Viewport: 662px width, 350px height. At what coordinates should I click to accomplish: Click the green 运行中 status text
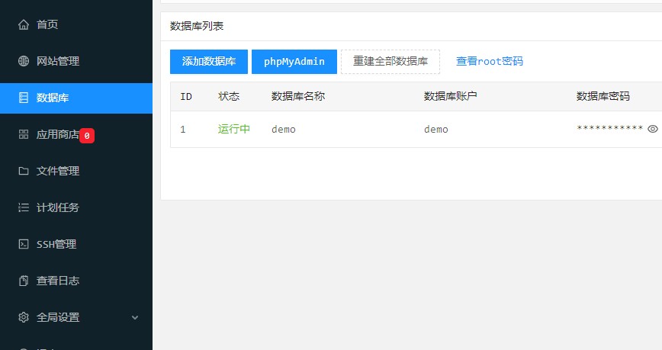tap(234, 129)
